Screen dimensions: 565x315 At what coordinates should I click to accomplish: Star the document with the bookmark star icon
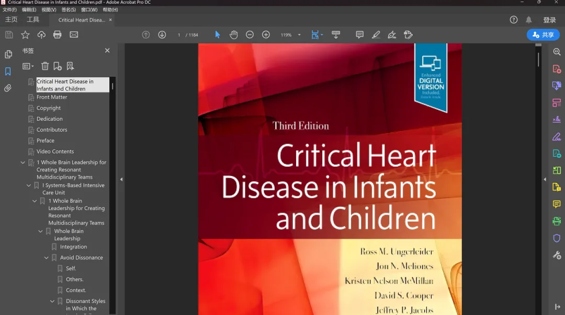pyautogui.click(x=25, y=34)
